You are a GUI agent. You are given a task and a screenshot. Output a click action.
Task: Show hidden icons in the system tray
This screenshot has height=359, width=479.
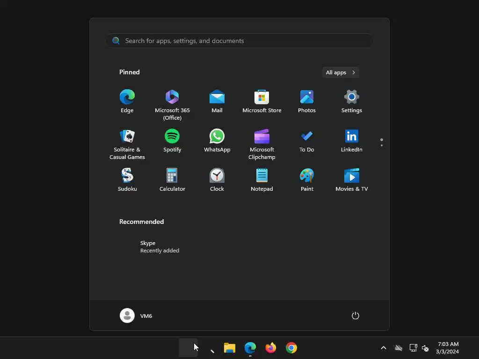tap(384, 348)
